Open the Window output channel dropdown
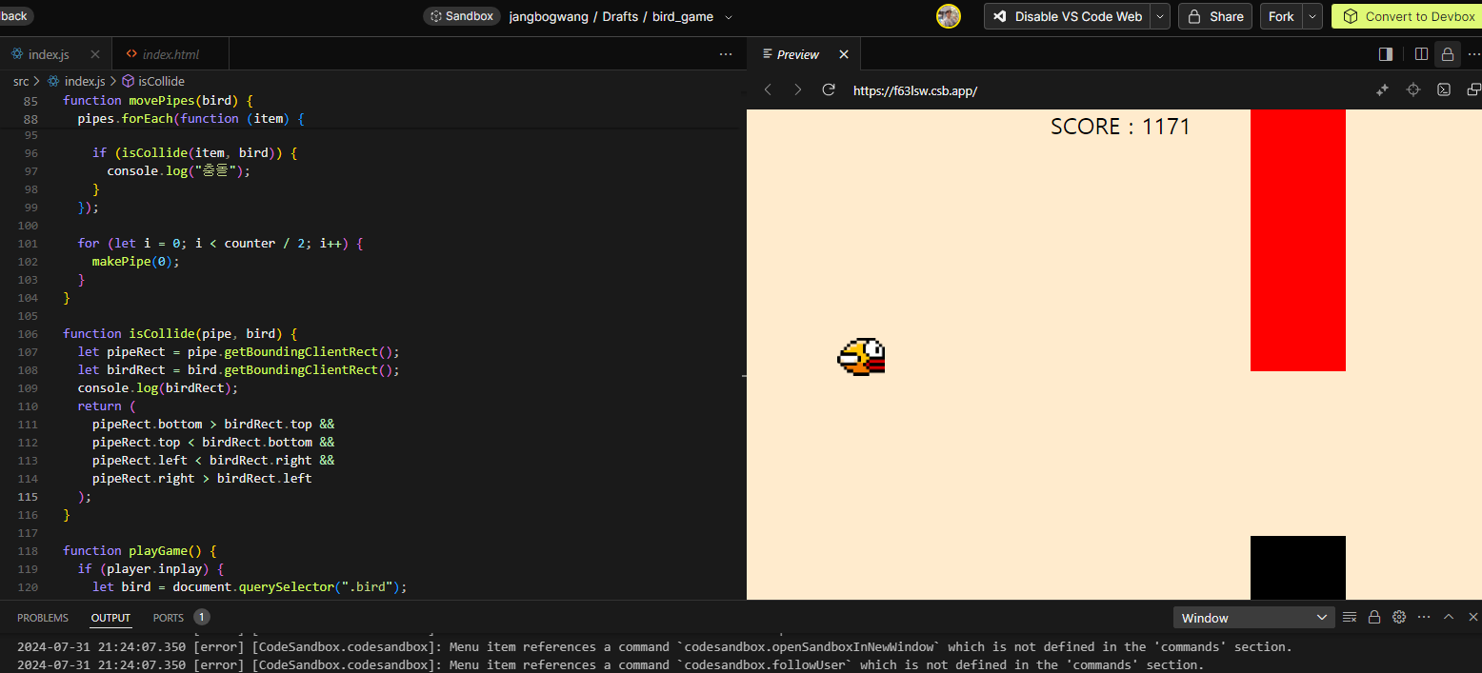Image resolution: width=1482 pixels, height=673 pixels. pos(1253,618)
